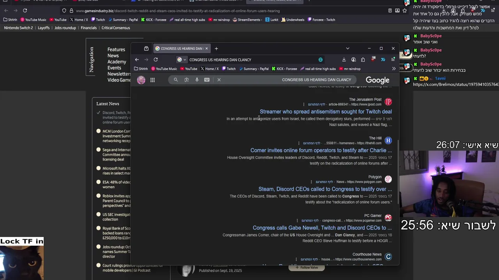
Task: Open Jobs roundup in the gamesindustry top bar
Action: [x=65, y=28]
